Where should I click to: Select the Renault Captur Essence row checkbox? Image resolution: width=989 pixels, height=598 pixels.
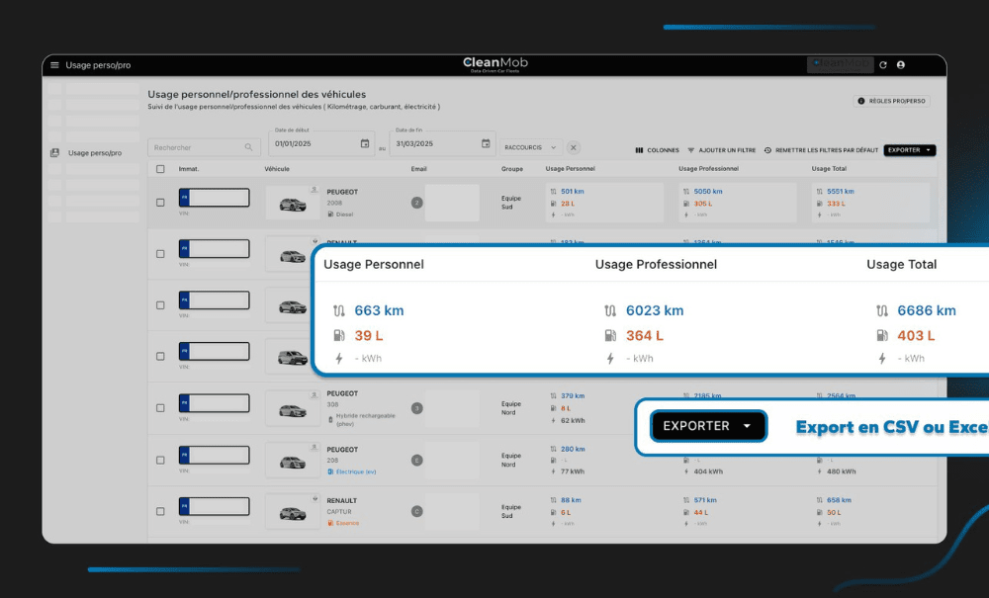(x=160, y=511)
